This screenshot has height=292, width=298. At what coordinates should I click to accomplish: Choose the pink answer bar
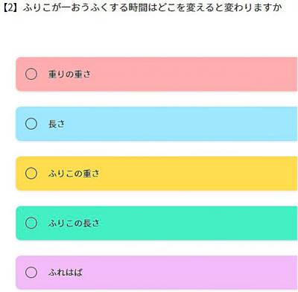click(156, 74)
